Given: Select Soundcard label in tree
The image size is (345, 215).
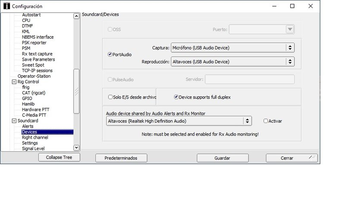Looking at the screenshot, I should tap(28, 121).
